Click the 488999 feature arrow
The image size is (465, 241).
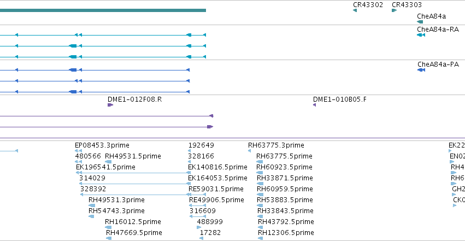coord(199,227)
